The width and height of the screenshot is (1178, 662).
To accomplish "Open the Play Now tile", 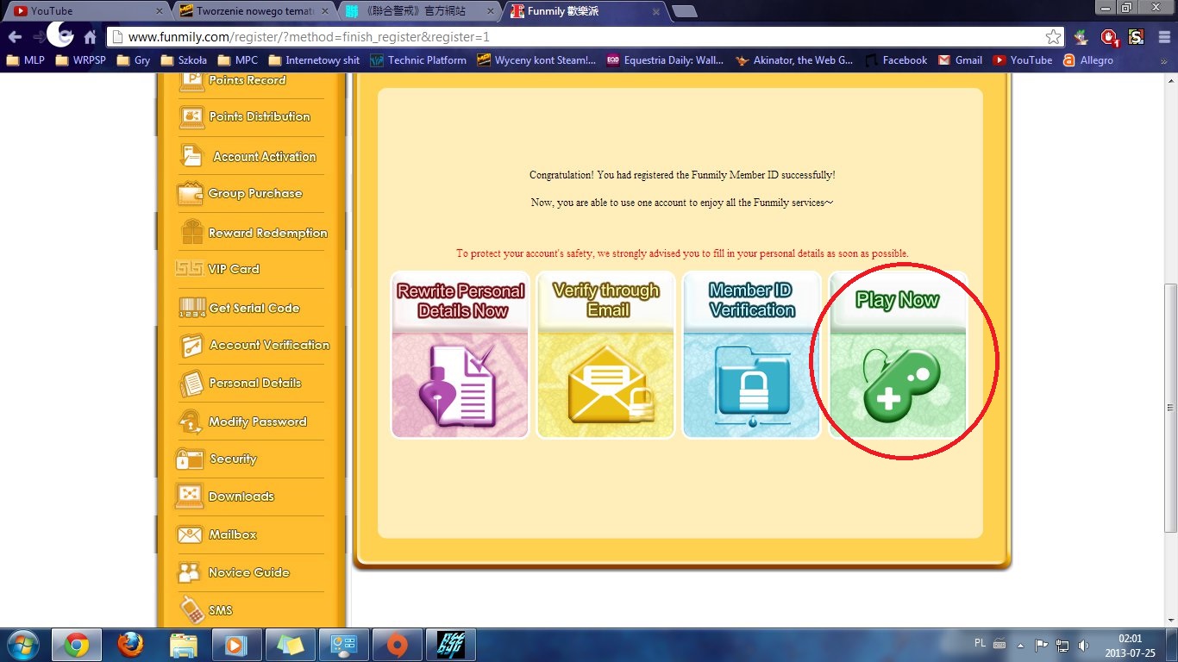I will click(x=898, y=355).
